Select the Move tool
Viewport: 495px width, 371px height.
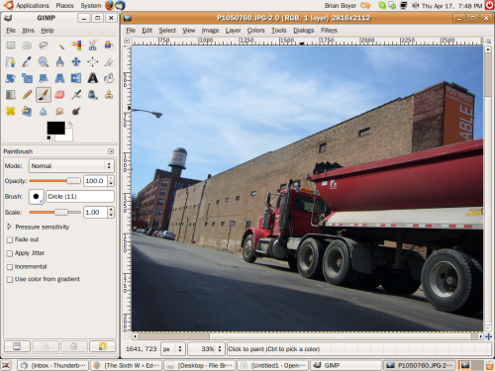pyautogui.click(x=76, y=61)
